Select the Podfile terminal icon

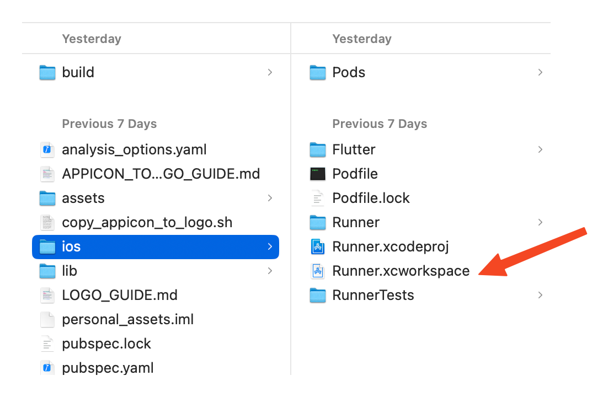(x=318, y=174)
